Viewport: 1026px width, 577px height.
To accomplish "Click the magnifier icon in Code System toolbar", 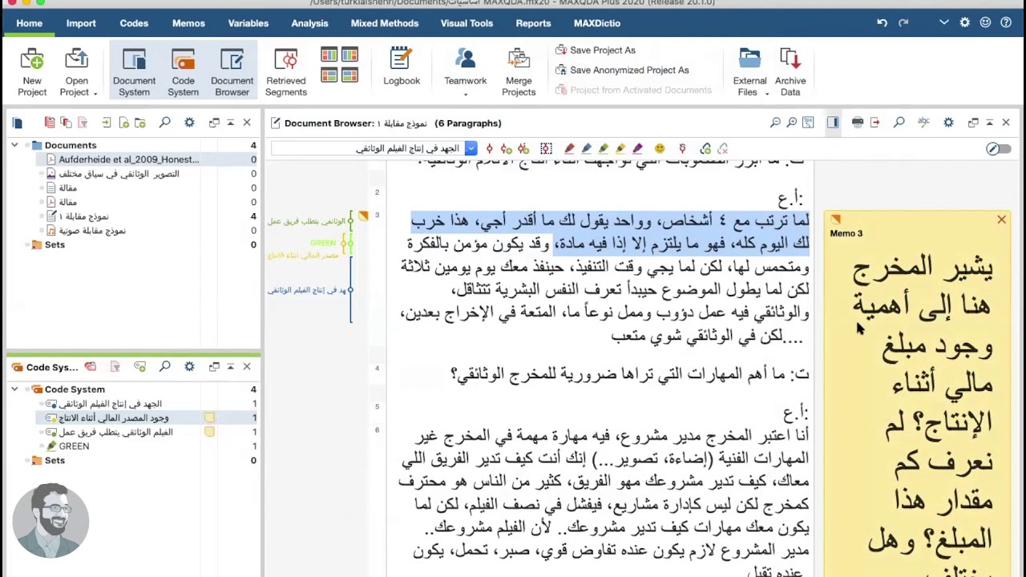I will pos(164,367).
